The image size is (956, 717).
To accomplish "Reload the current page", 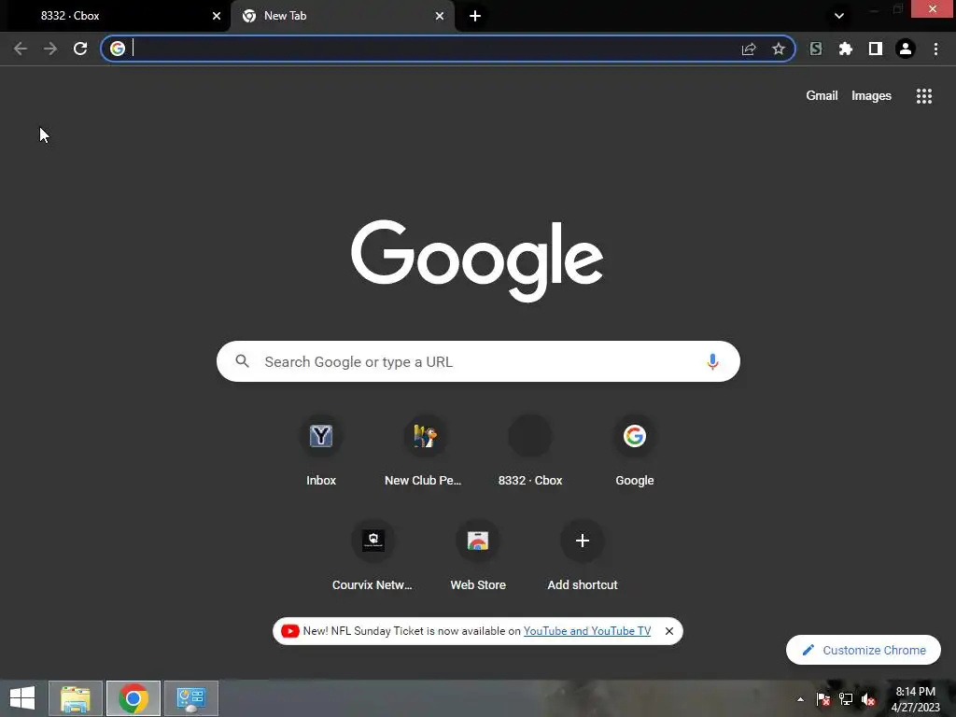I will click(x=80, y=49).
